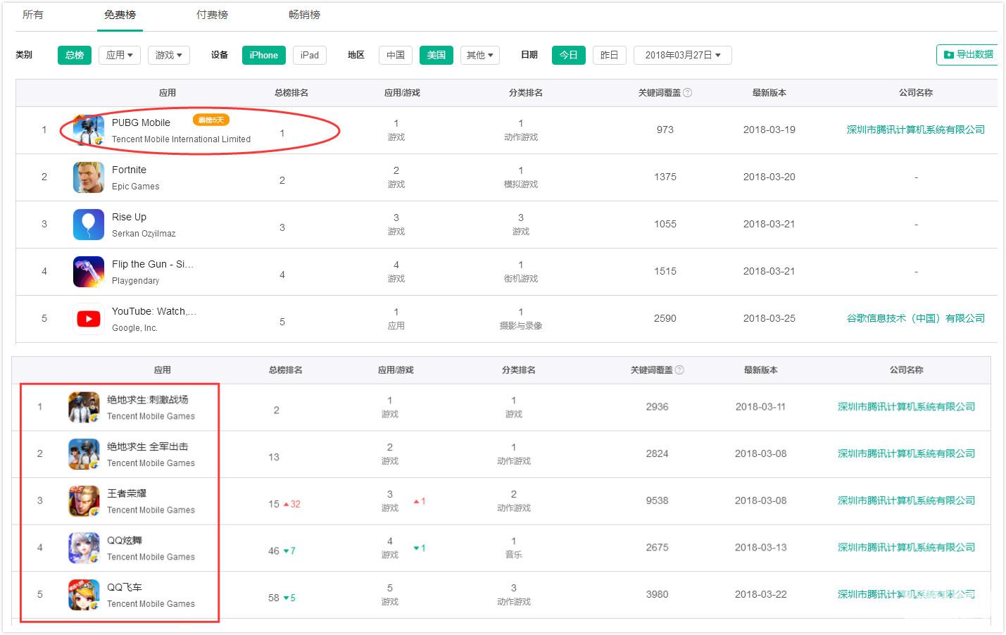1006x635 pixels.
Task: Click version date 2018-03-11
Action: (761, 407)
